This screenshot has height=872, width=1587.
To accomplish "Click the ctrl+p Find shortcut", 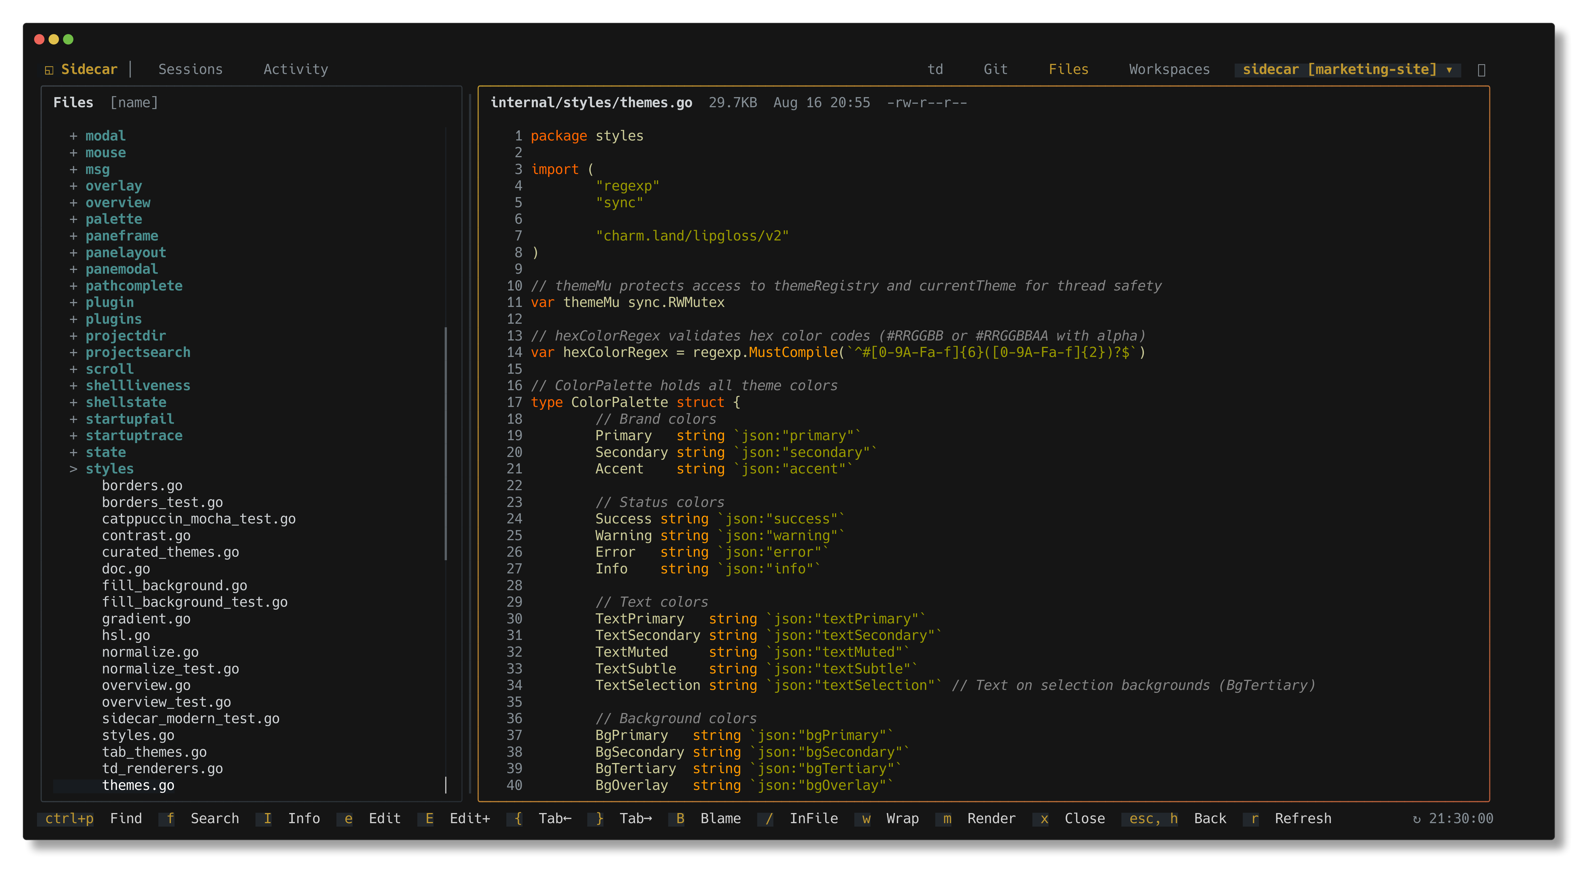I will pos(90,819).
